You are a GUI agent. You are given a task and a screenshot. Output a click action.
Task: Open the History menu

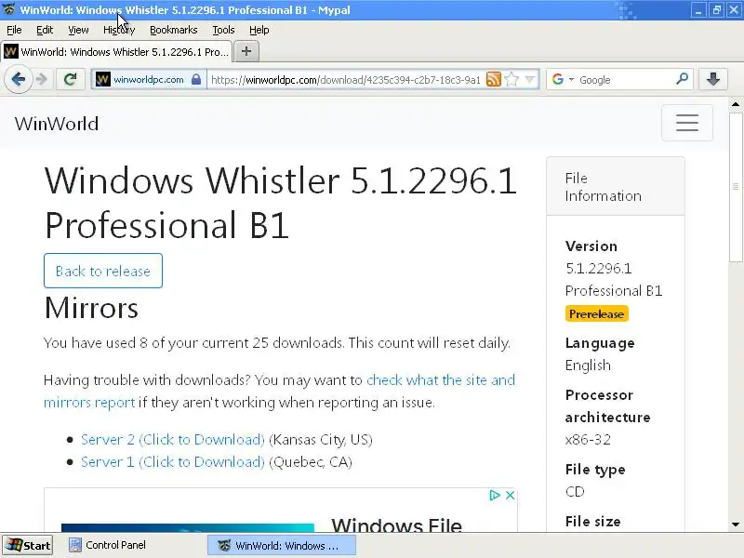[x=119, y=30]
